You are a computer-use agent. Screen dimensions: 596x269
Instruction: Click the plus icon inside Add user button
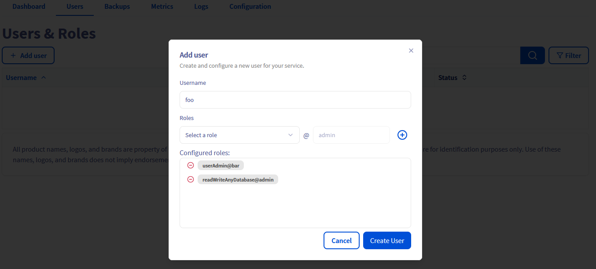pyautogui.click(x=12, y=55)
